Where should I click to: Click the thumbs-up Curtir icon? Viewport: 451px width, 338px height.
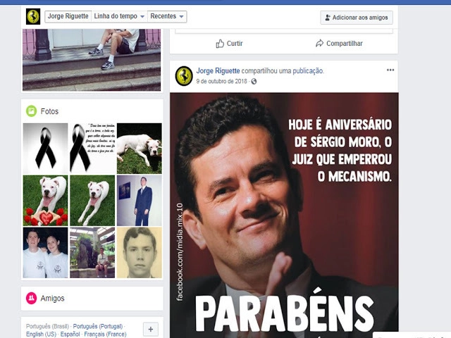(220, 44)
